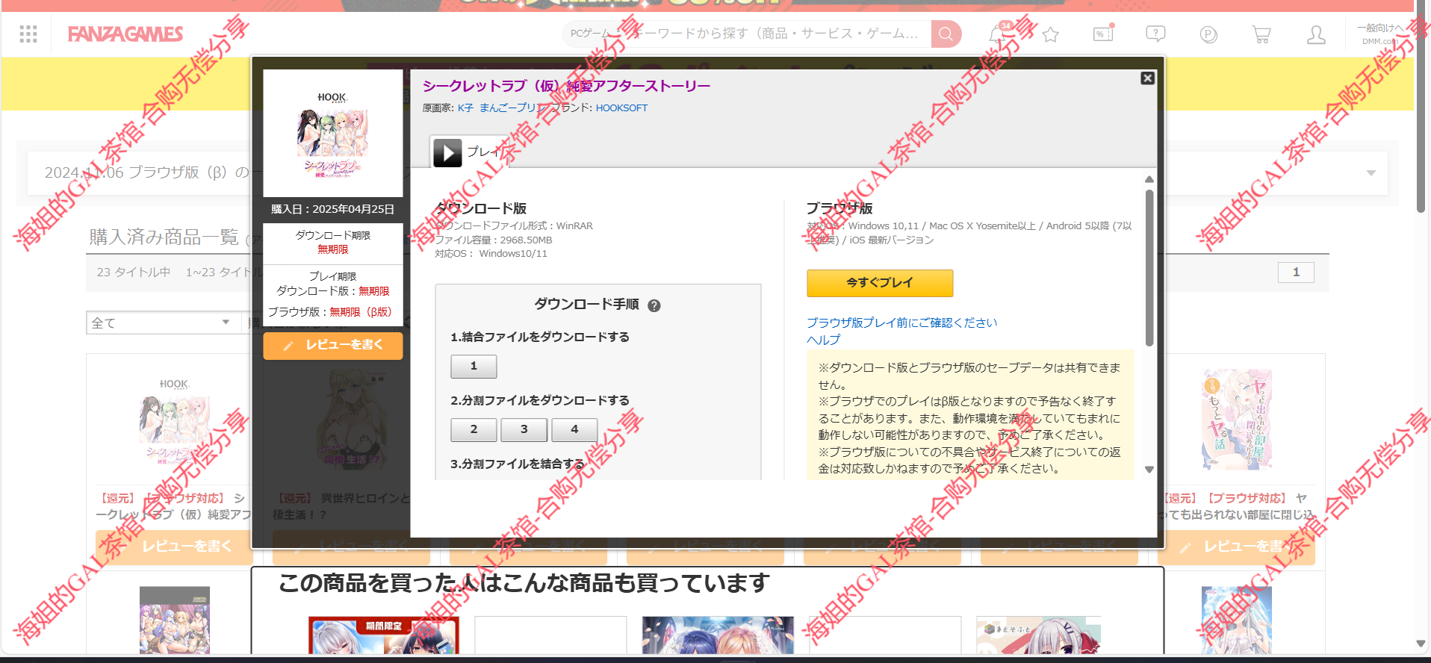Switch to general site DMM.com link
Viewport: 1431px width, 663px height.
(1380, 34)
